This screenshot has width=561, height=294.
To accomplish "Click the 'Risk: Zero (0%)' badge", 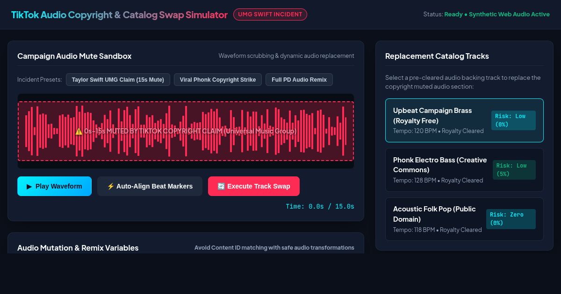I will (x=511, y=219).
